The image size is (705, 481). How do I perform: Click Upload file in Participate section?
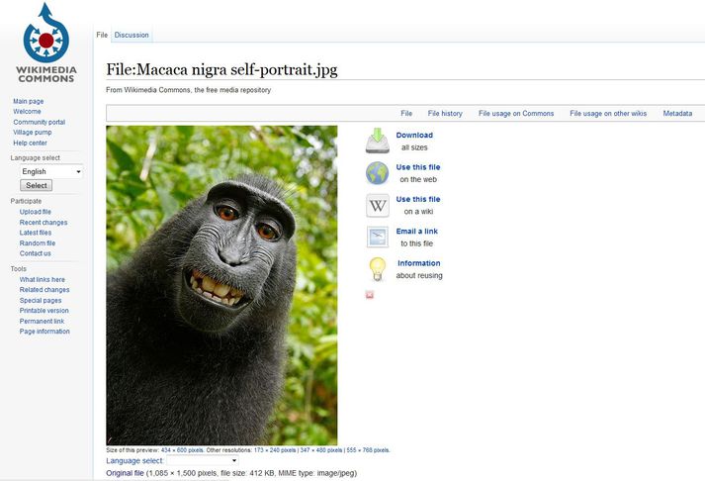click(35, 212)
